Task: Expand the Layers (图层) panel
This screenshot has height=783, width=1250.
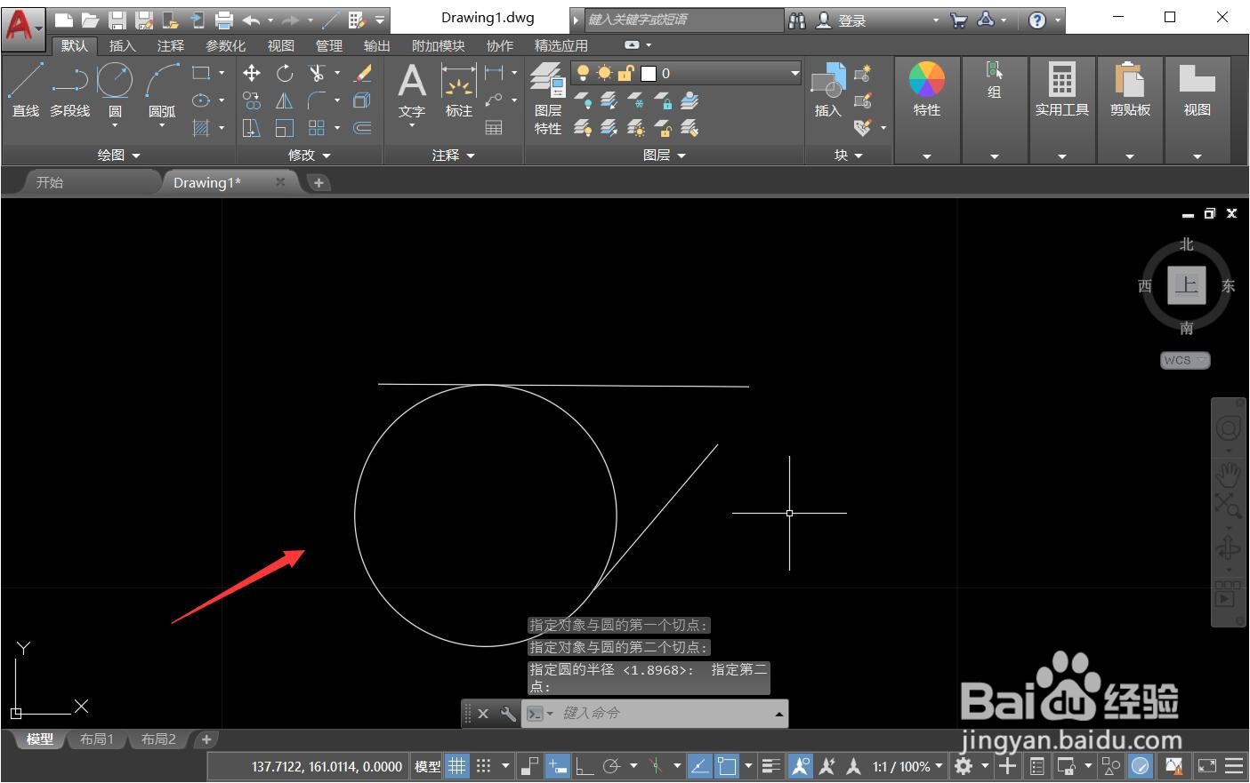Action: click(x=665, y=155)
